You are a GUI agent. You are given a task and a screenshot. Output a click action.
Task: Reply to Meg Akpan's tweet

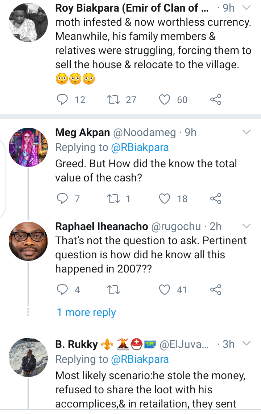coord(63,198)
